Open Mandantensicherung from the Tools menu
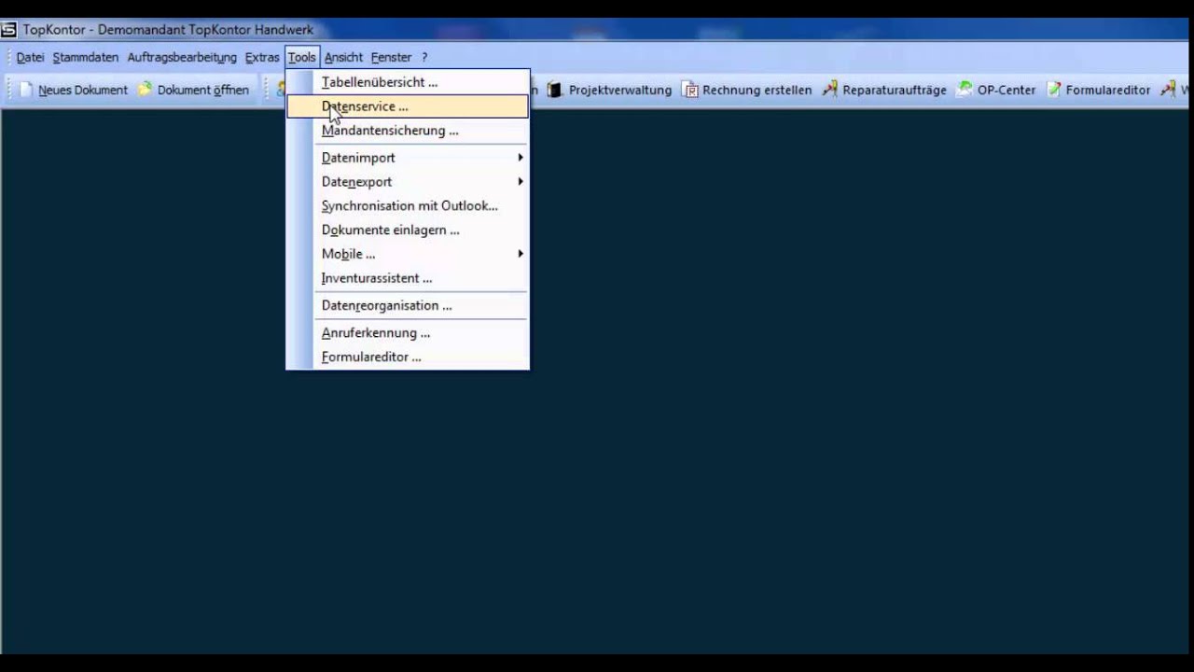 [408, 131]
